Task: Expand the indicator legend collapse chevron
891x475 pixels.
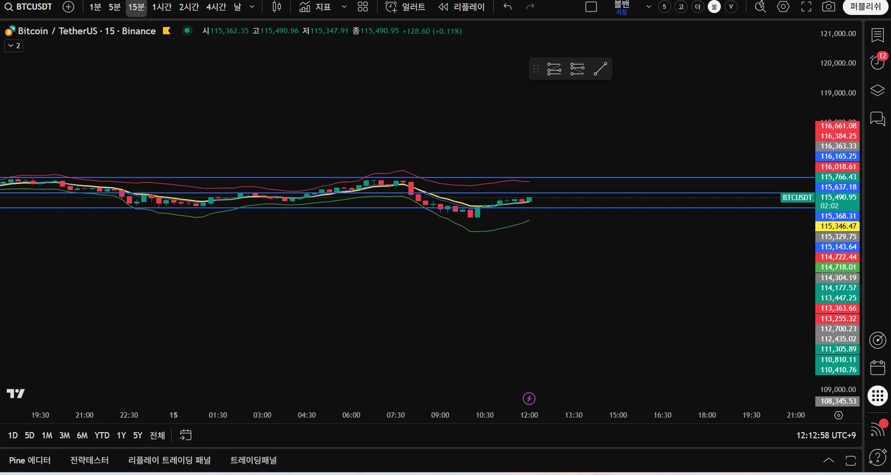Action: click(x=13, y=46)
